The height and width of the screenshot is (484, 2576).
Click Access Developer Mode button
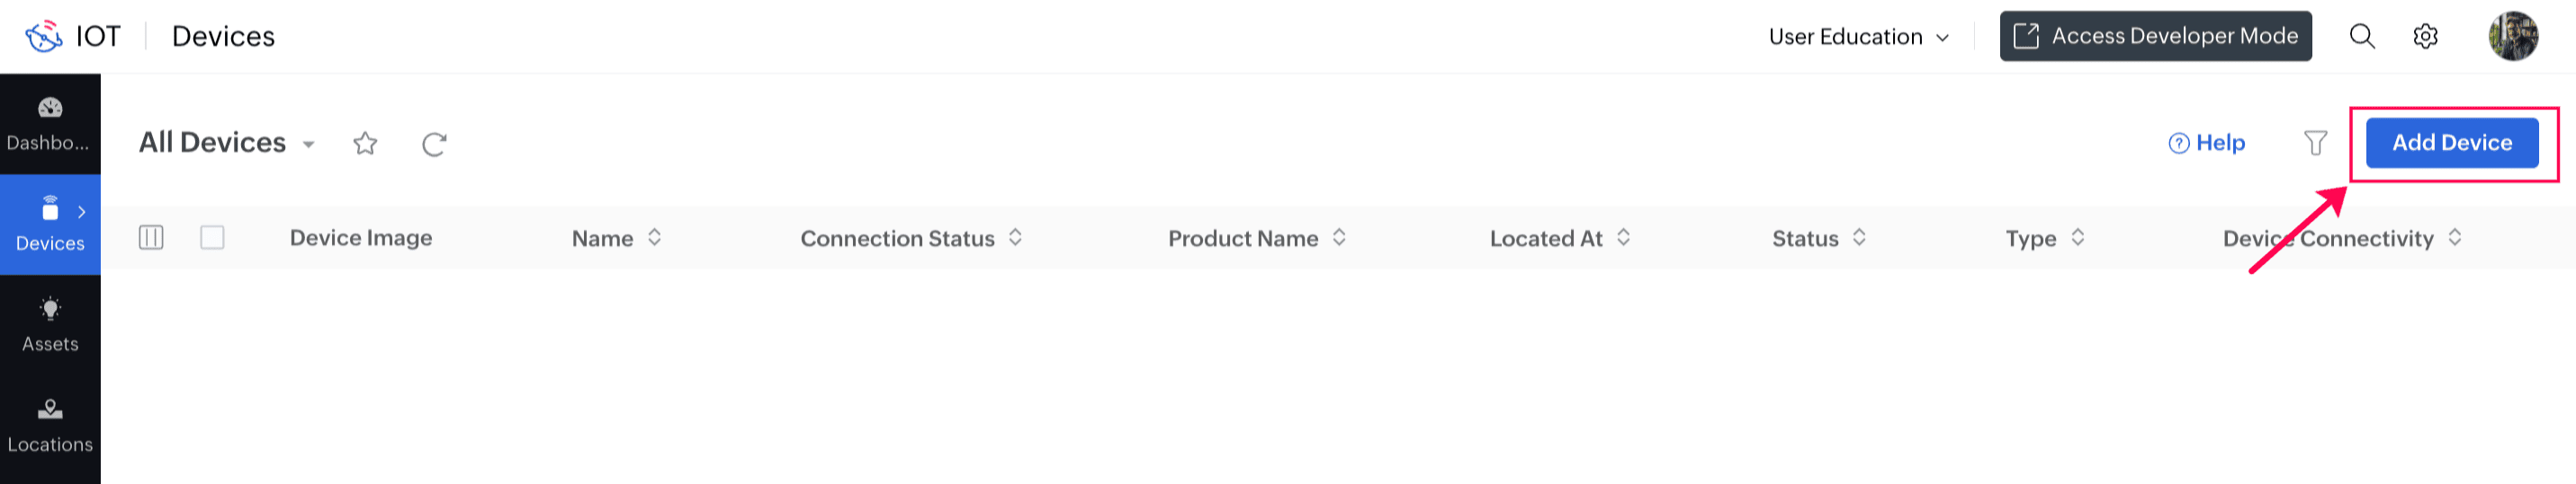(2155, 37)
